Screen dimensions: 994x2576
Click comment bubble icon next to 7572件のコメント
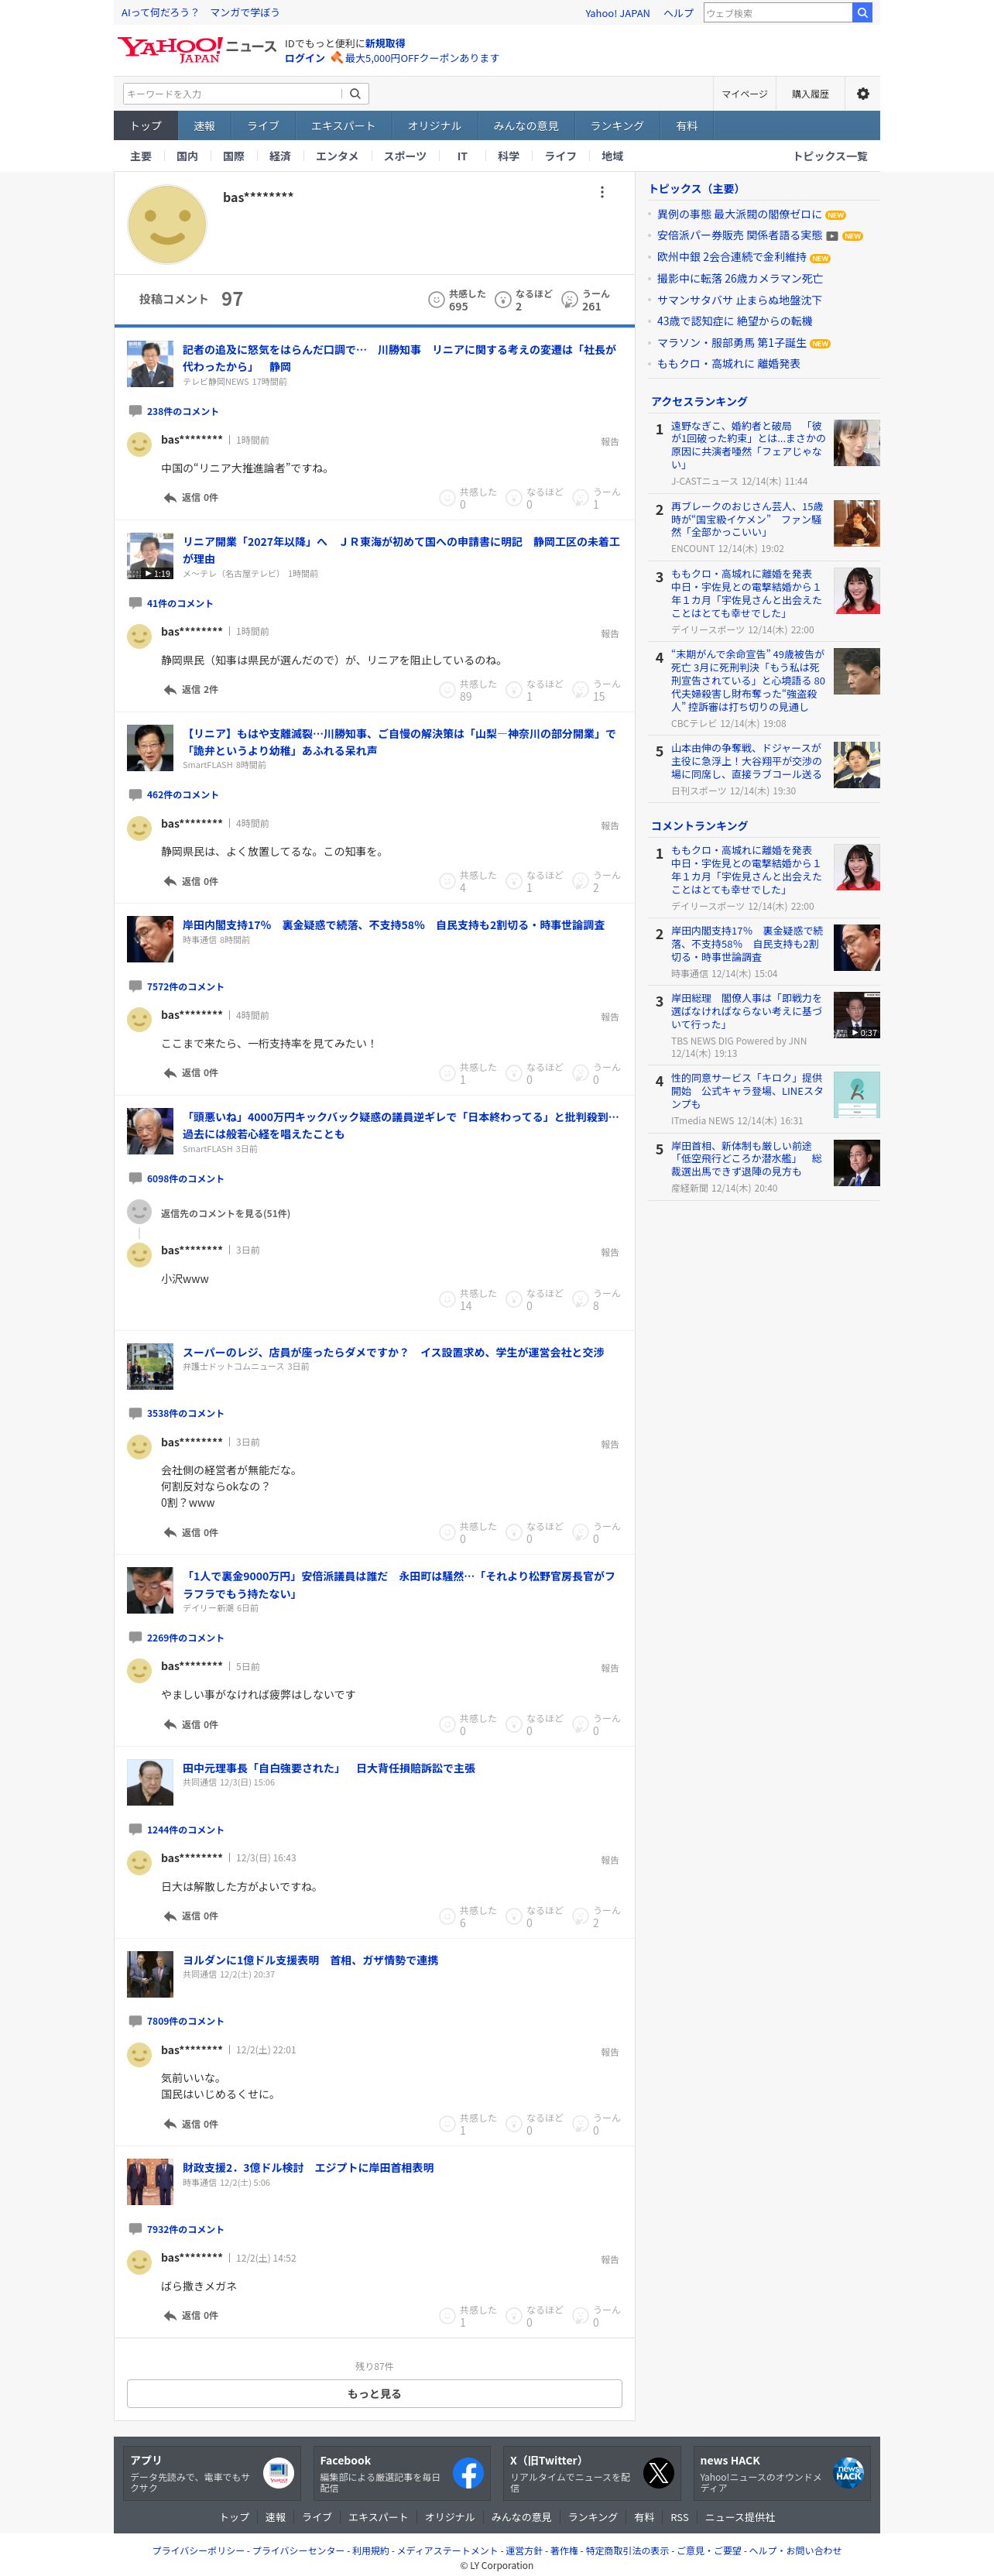(135, 986)
